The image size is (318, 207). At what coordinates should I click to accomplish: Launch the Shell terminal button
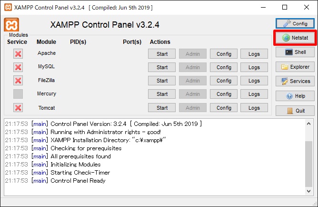click(x=295, y=52)
